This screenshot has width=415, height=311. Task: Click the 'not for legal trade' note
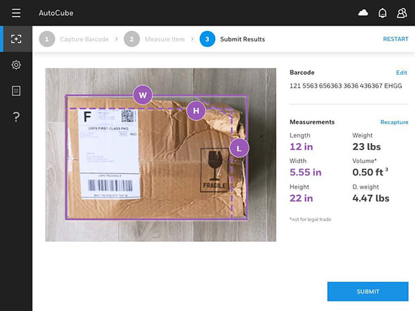point(311,219)
